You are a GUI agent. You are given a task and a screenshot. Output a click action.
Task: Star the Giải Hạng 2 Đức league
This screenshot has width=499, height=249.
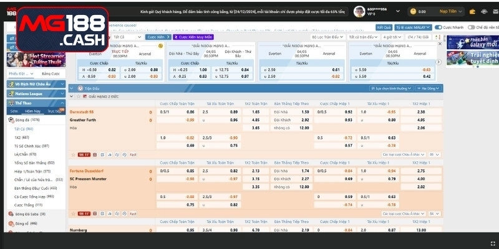click(78, 96)
